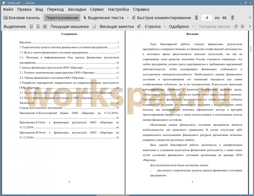254x196 pixels.
Task: Click the horizontal scrollbar at the bottom
Action: pos(113,195)
